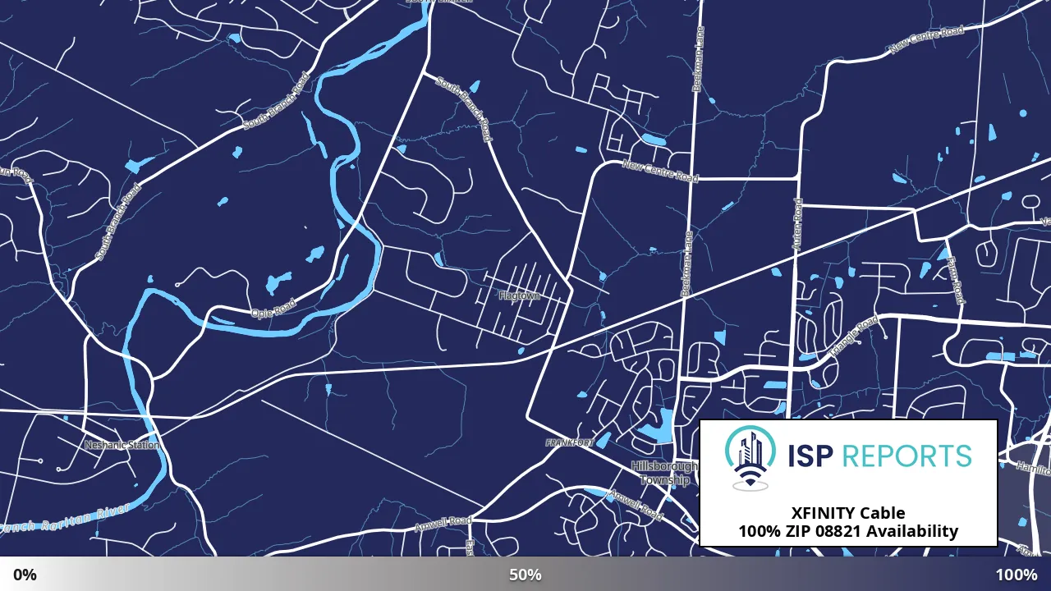The image size is (1051, 591).
Task: Click the "Neshanic Station" map label
Action: point(122,445)
